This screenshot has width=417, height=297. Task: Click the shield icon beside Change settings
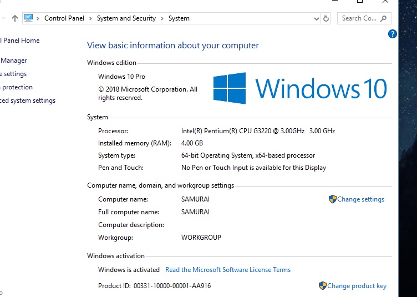332,199
